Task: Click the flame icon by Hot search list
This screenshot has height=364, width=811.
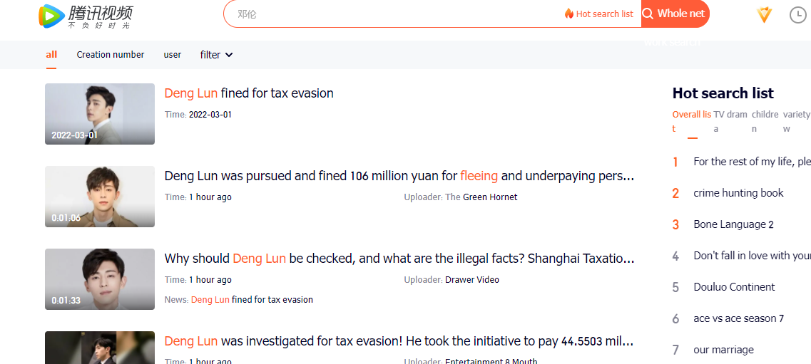Action: point(569,14)
